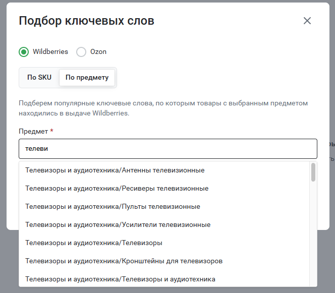Choose Усилители телевизионные from suggestions

click(x=164, y=225)
